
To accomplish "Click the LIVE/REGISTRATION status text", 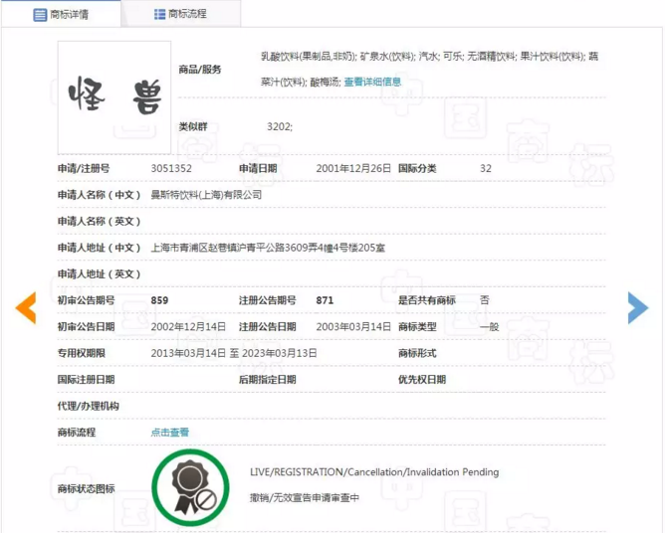I will (x=374, y=472).
